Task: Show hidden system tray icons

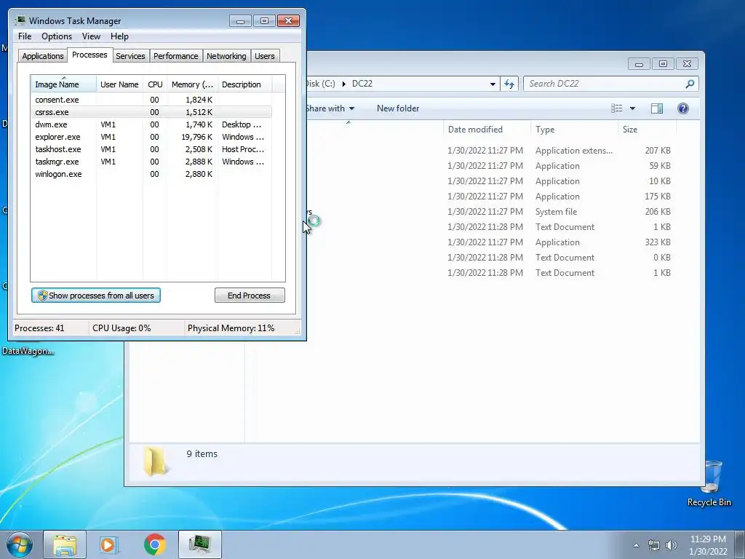Action: [636, 545]
